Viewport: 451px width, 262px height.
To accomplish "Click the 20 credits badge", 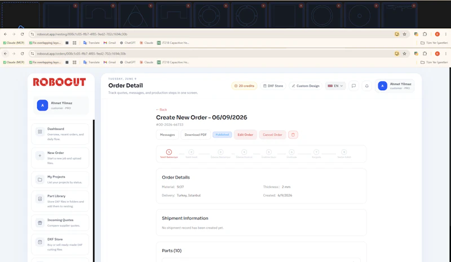I will (244, 86).
